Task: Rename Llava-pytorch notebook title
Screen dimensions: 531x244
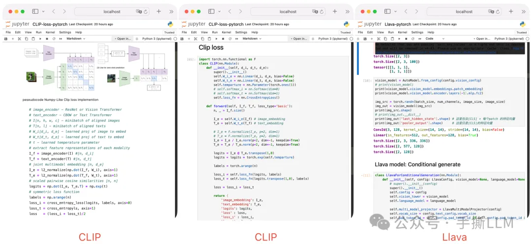Action: [398, 25]
